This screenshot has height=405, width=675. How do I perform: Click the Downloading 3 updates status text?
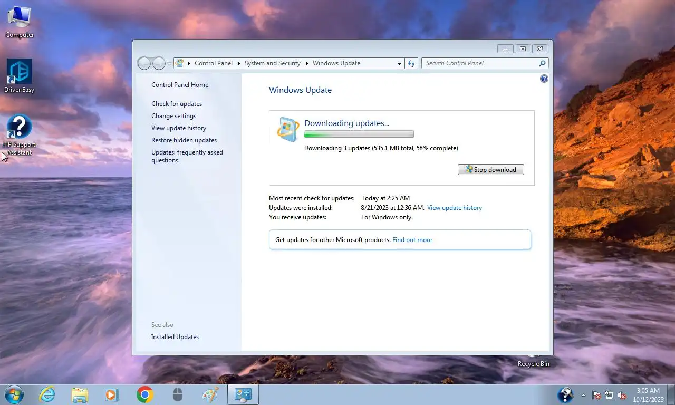tap(381, 148)
